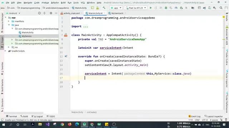229x128 pixels.
Task: Expand the res folder
Action: pos(9,47)
